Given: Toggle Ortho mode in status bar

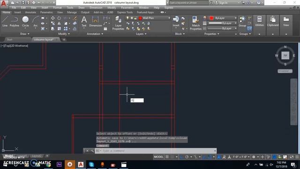Looking at the screenshot, I should coord(181,157).
